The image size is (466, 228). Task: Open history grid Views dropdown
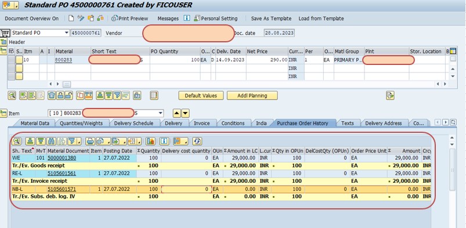point(103,140)
